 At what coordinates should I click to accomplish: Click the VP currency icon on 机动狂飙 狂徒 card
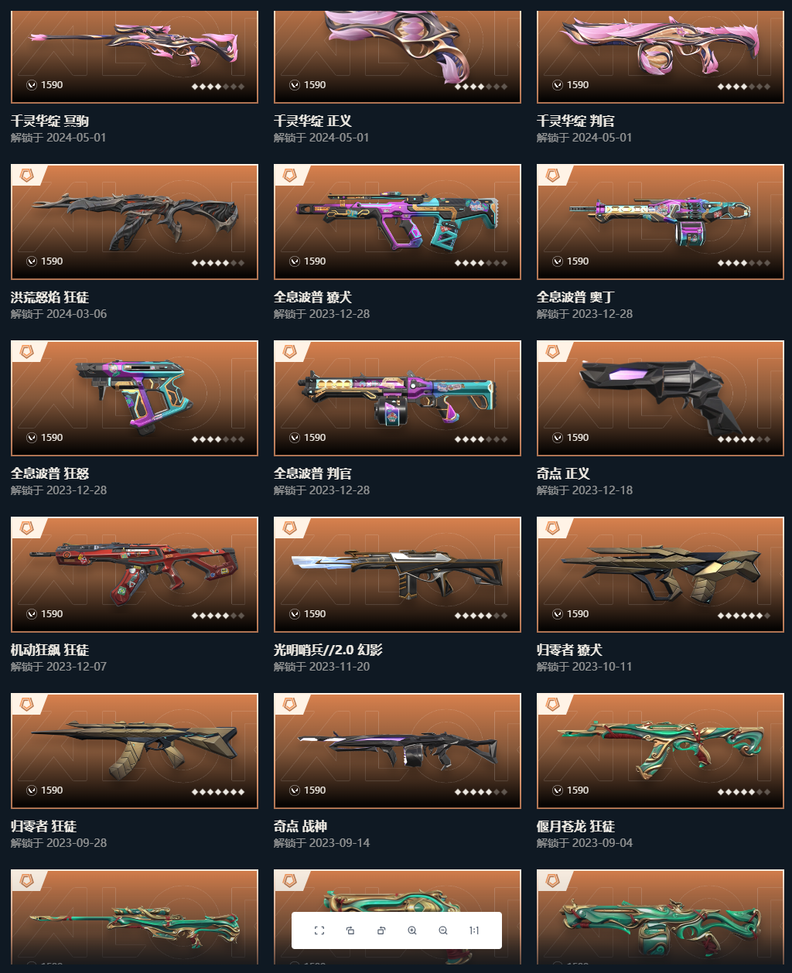32,614
